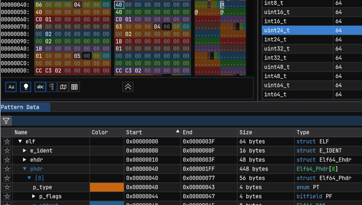Viewport: 362px width, 205px height.
Task: Toggle the 'abc' ASCII column button
Action: (40, 87)
